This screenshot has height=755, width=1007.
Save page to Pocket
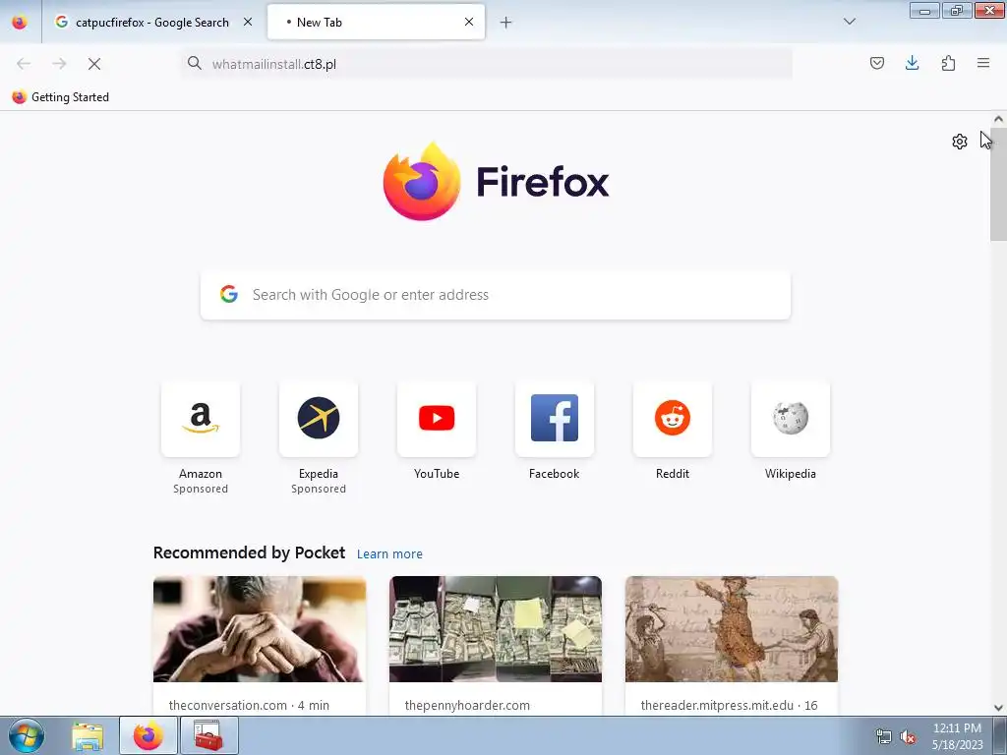point(876,63)
